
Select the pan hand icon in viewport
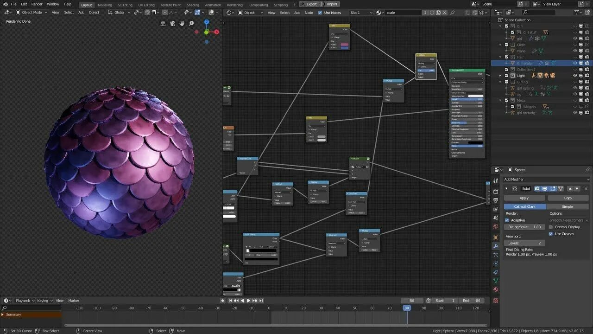(182, 23)
